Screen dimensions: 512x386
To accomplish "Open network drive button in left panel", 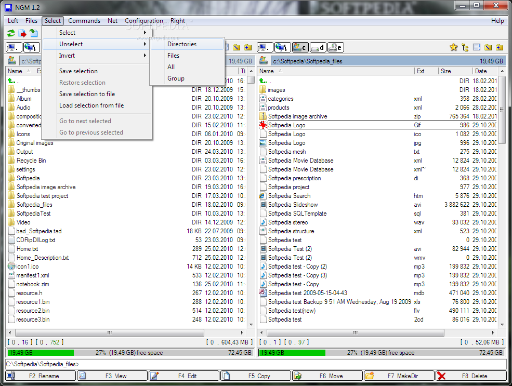I will 32,48.
